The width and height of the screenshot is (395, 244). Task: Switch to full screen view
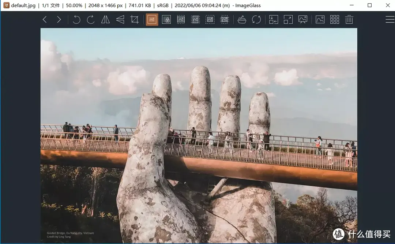pyautogui.click(x=288, y=20)
